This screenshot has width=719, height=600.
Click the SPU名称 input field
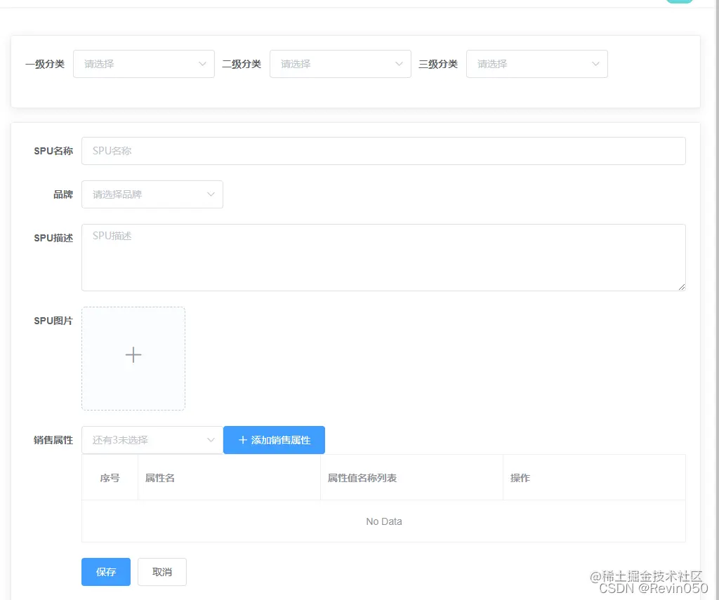383,150
